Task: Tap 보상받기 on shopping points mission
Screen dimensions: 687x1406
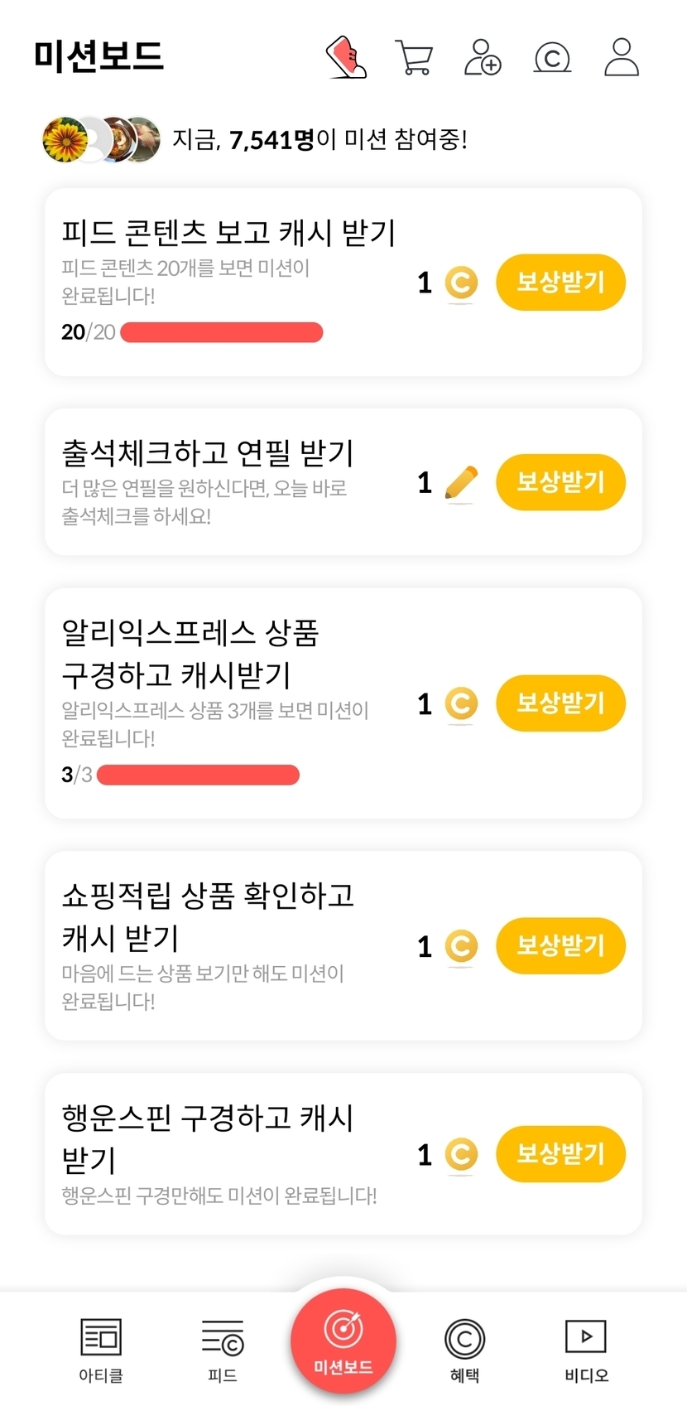Action: click(x=560, y=945)
